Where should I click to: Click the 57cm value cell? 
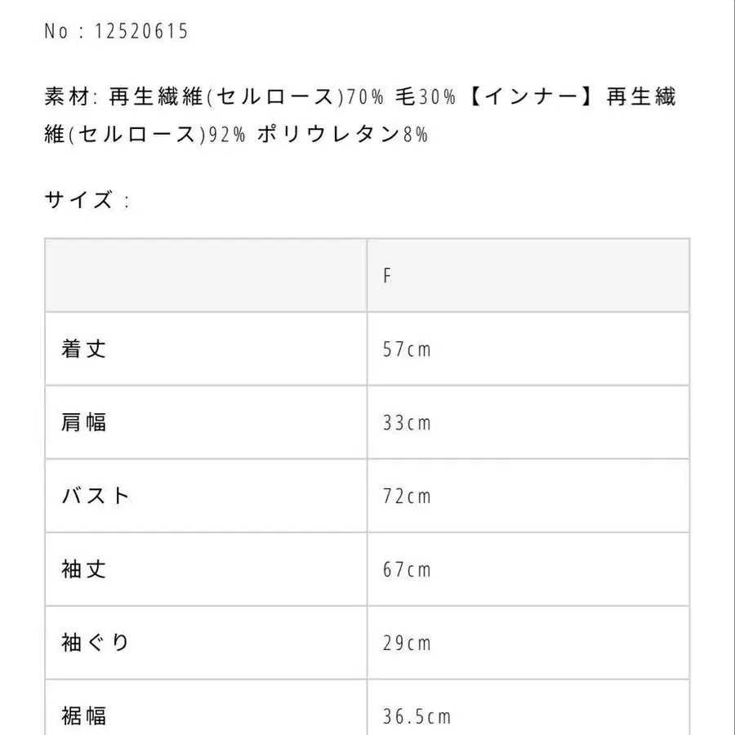pos(407,350)
